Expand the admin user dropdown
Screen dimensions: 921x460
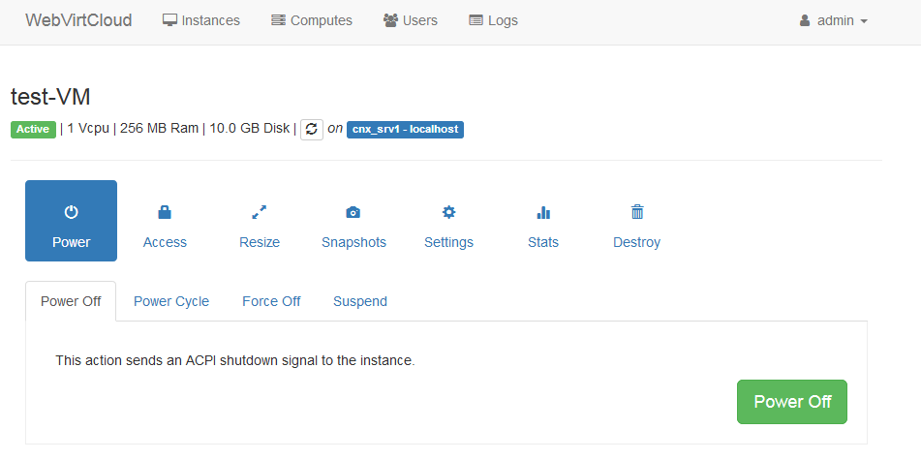pyautogui.click(x=833, y=20)
